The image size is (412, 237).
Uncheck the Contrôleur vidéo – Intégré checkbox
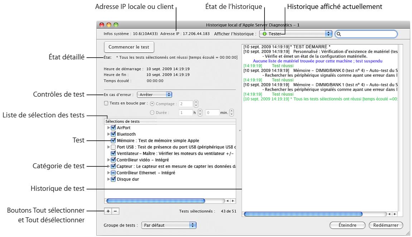pyautogui.click(x=113, y=160)
